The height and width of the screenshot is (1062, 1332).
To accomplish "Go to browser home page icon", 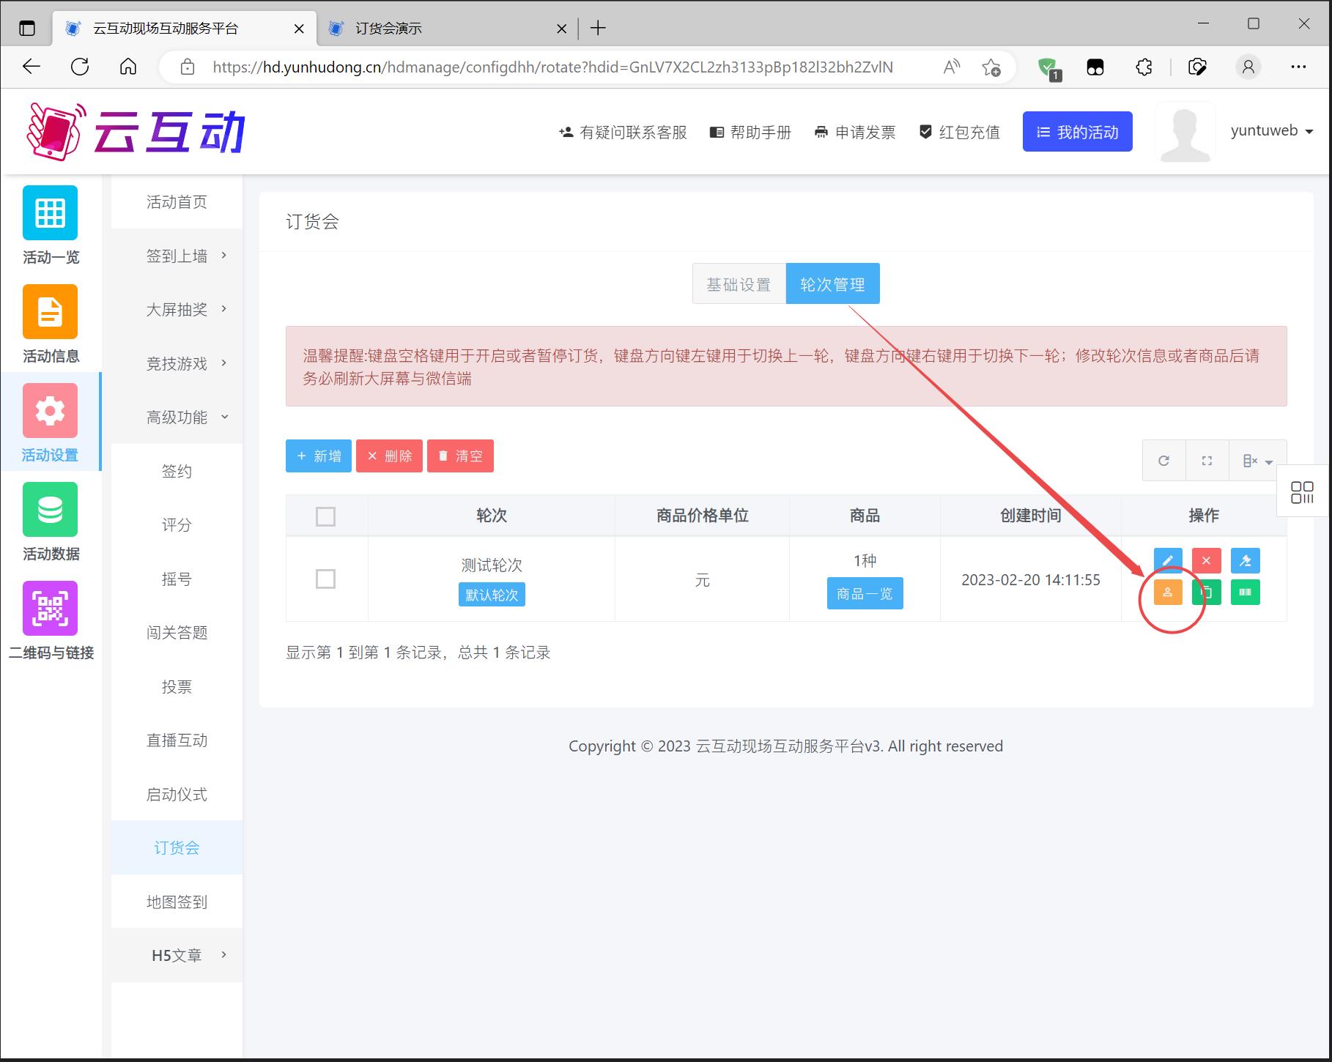I will click(128, 67).
